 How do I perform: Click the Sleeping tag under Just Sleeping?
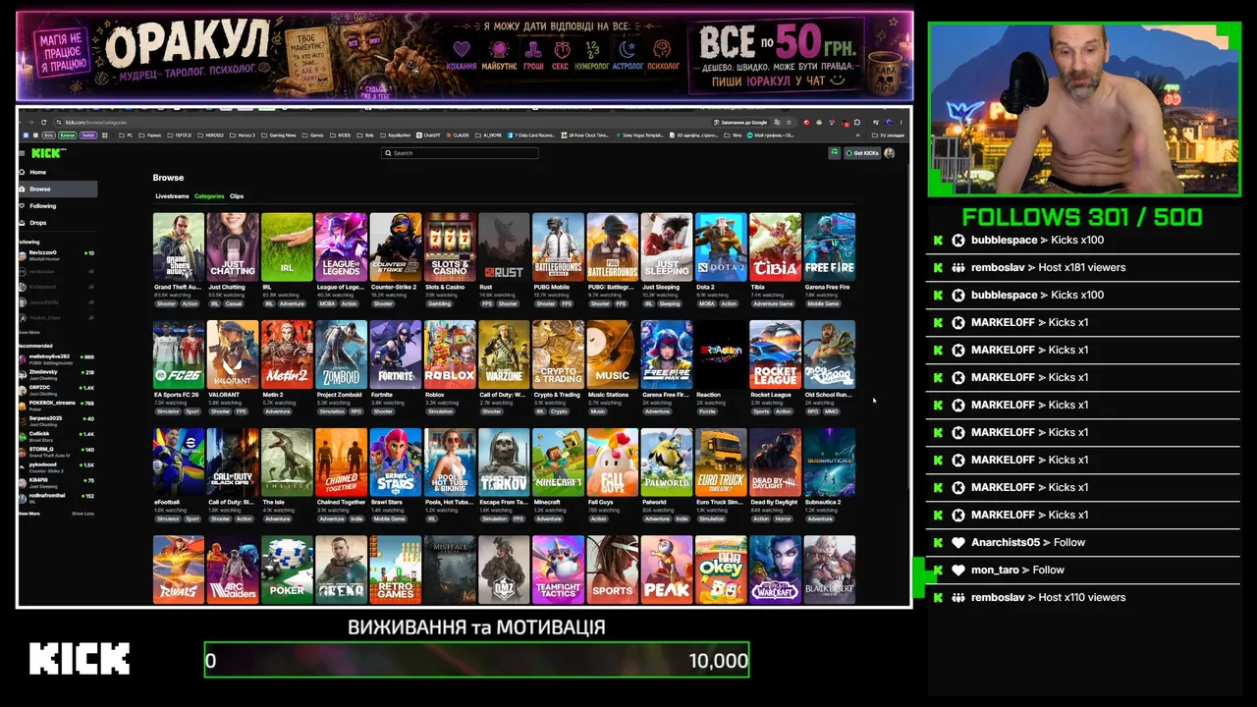[670, 304]
